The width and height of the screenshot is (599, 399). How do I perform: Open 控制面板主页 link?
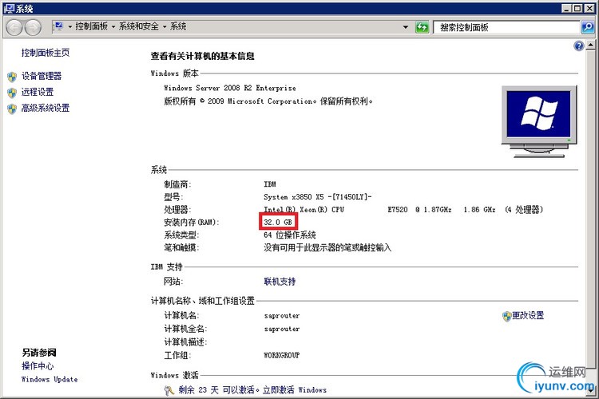click(x=46, y=53)
